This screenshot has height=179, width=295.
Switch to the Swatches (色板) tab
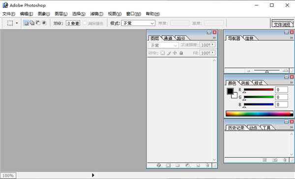(245, 83)
